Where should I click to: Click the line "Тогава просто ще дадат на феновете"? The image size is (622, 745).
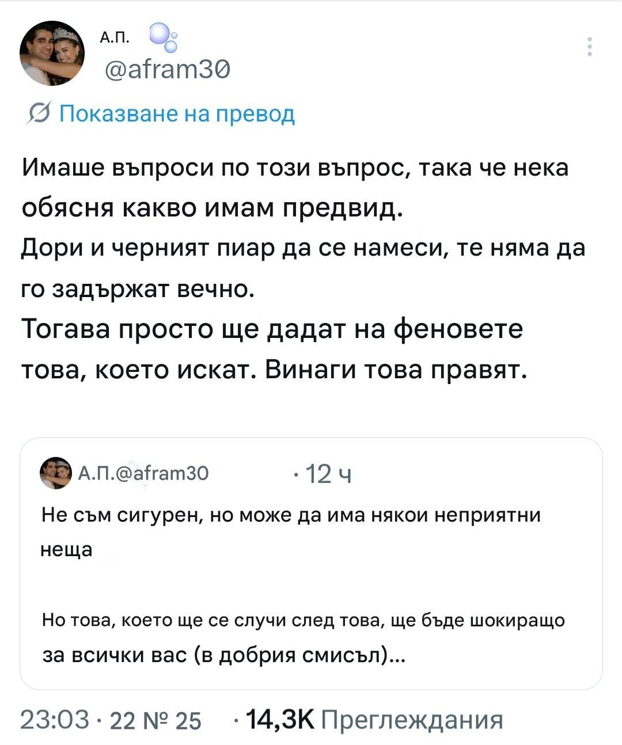(272, 329)
